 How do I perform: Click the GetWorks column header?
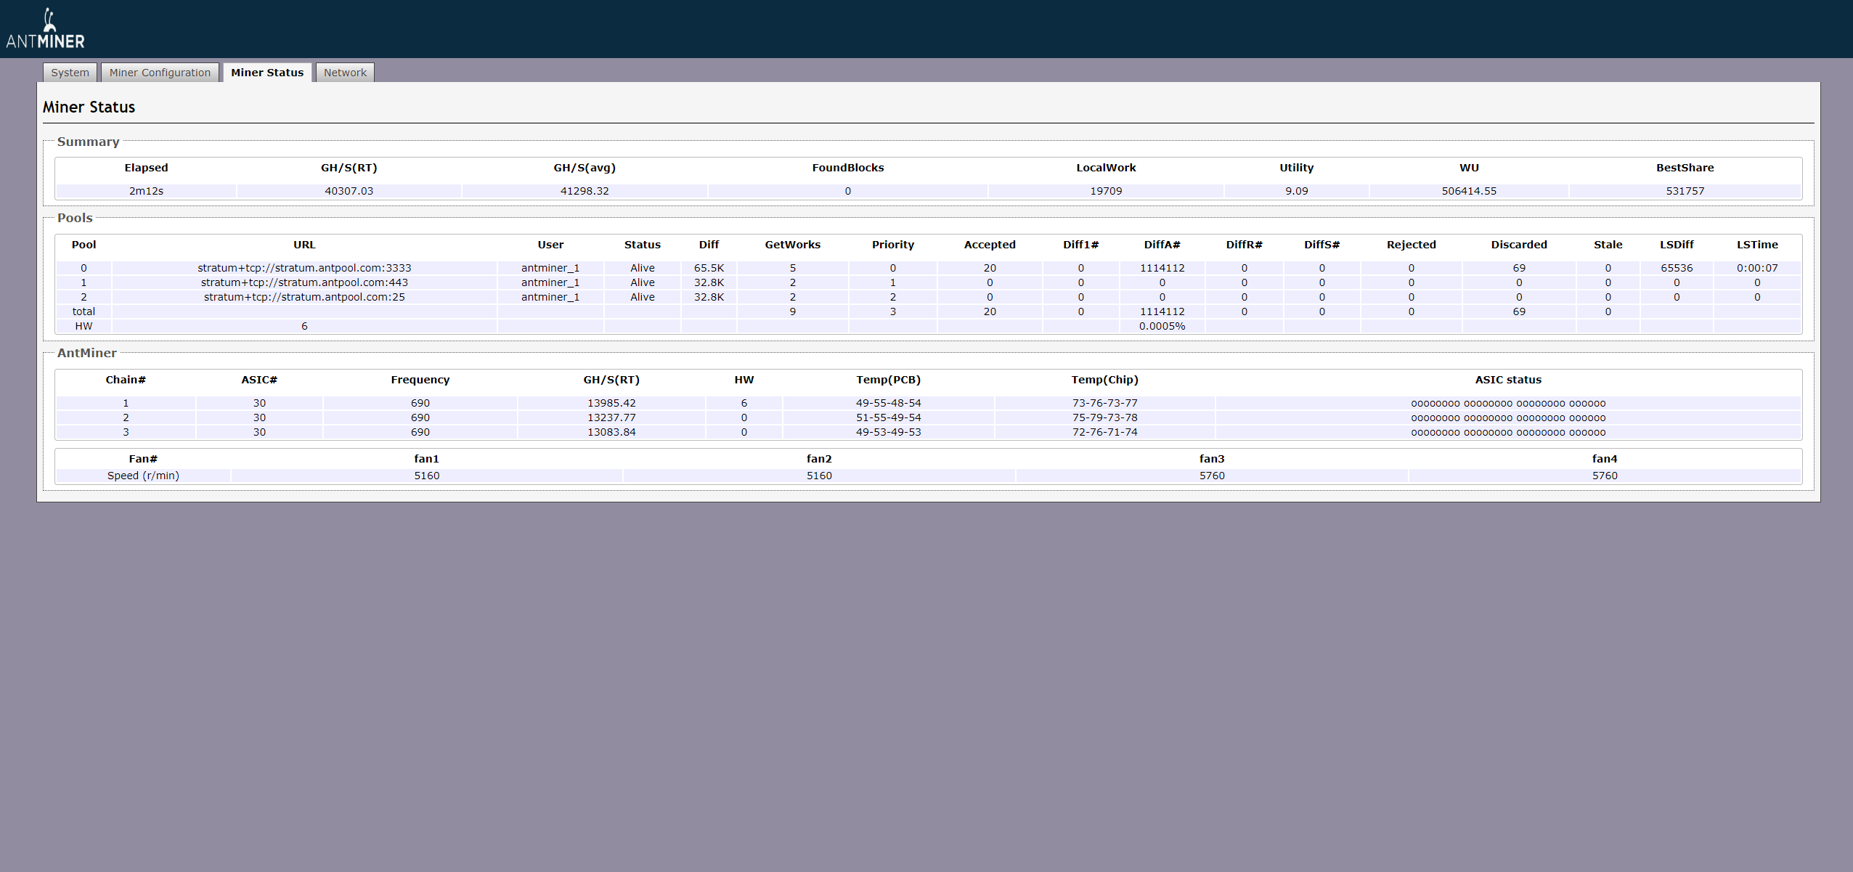pos(792,245)
